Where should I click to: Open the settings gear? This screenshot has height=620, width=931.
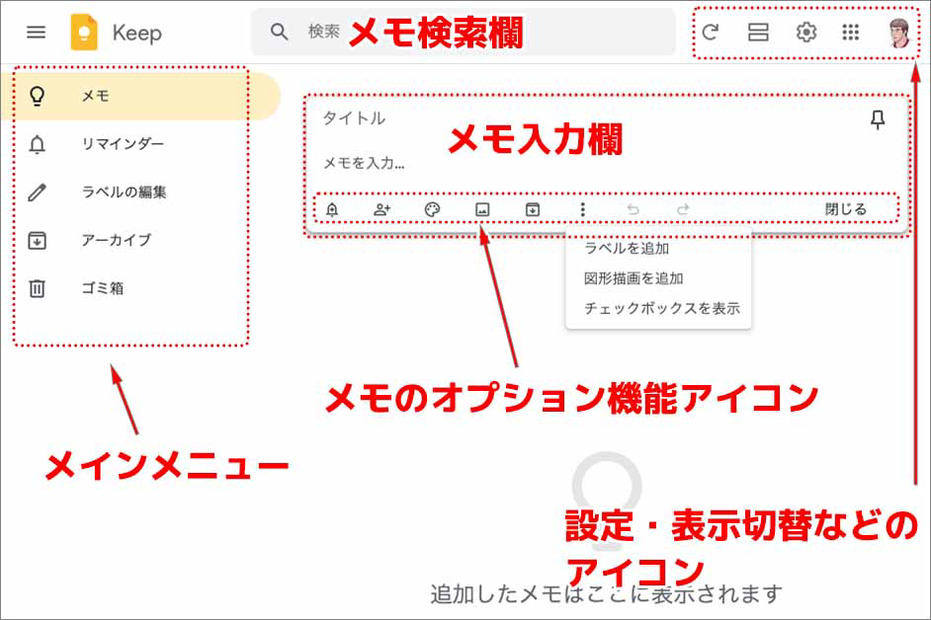coord(805,32)
